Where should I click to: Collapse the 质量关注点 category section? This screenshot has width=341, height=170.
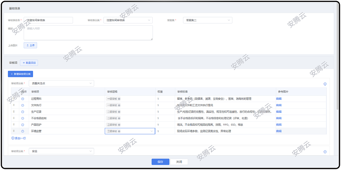point(325,84)
